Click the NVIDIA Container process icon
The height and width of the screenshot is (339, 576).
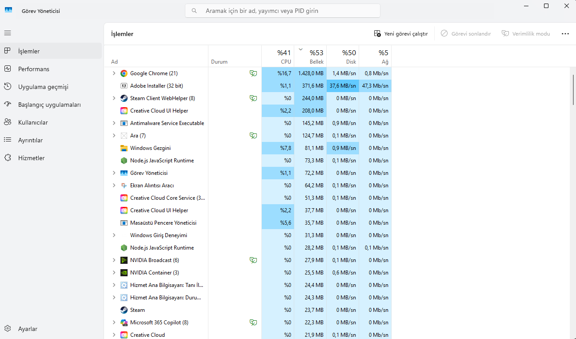(x=124, y=273)
